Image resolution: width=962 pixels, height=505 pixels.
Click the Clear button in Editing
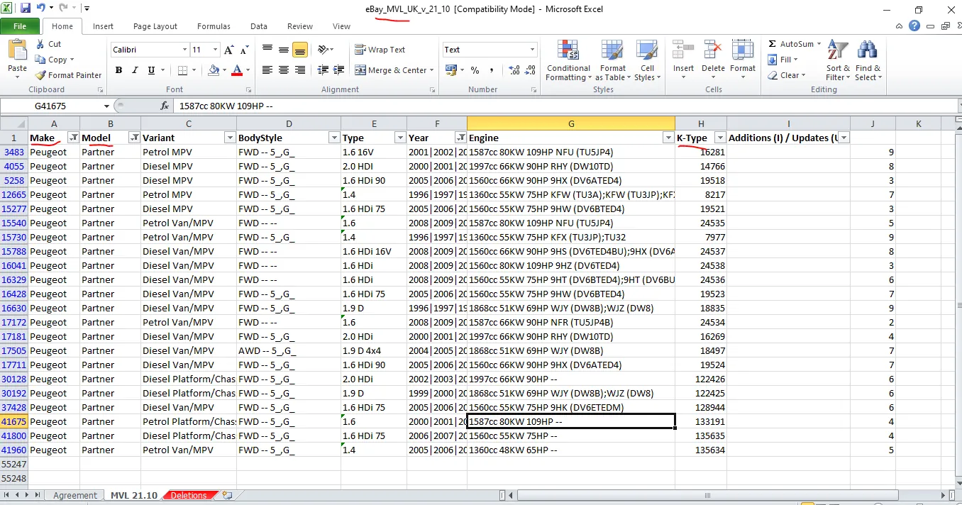[787, 75]
